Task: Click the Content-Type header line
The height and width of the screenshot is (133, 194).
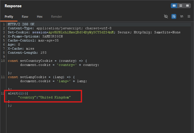Action: pyautogui.click(x=60, y=28)
